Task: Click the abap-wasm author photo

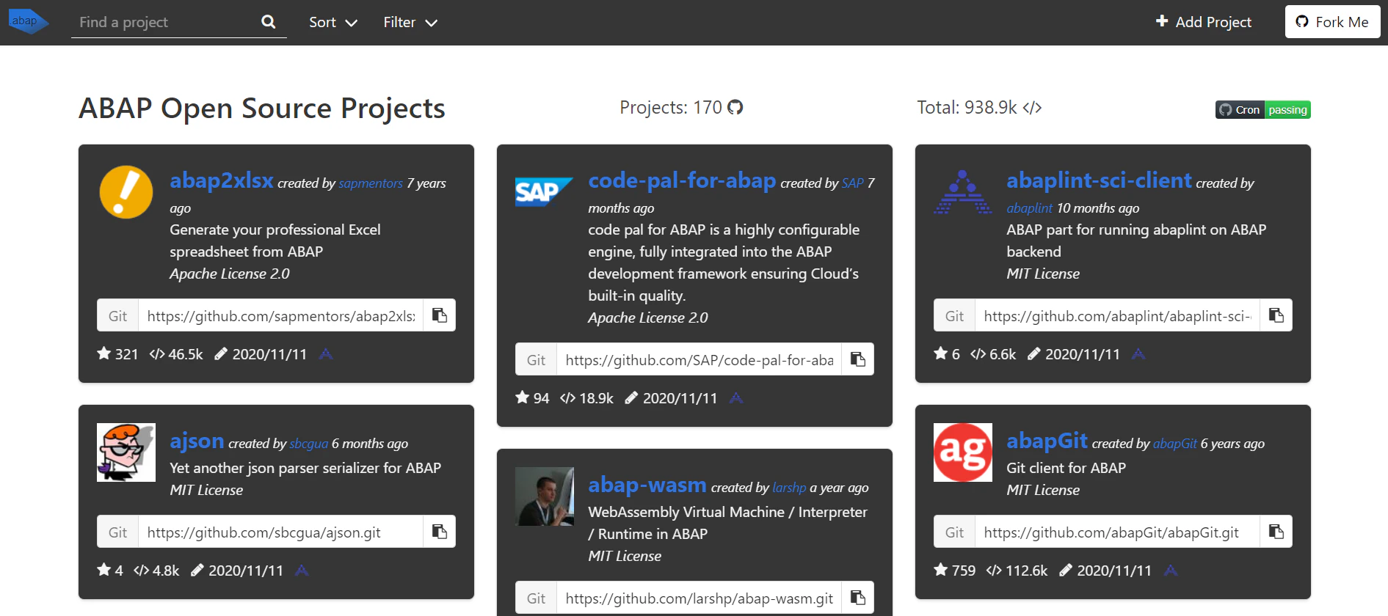Action: coord(545,496)
